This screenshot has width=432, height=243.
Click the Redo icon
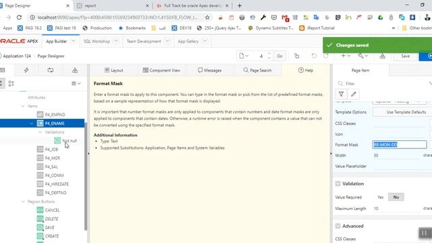coord(325,56)
